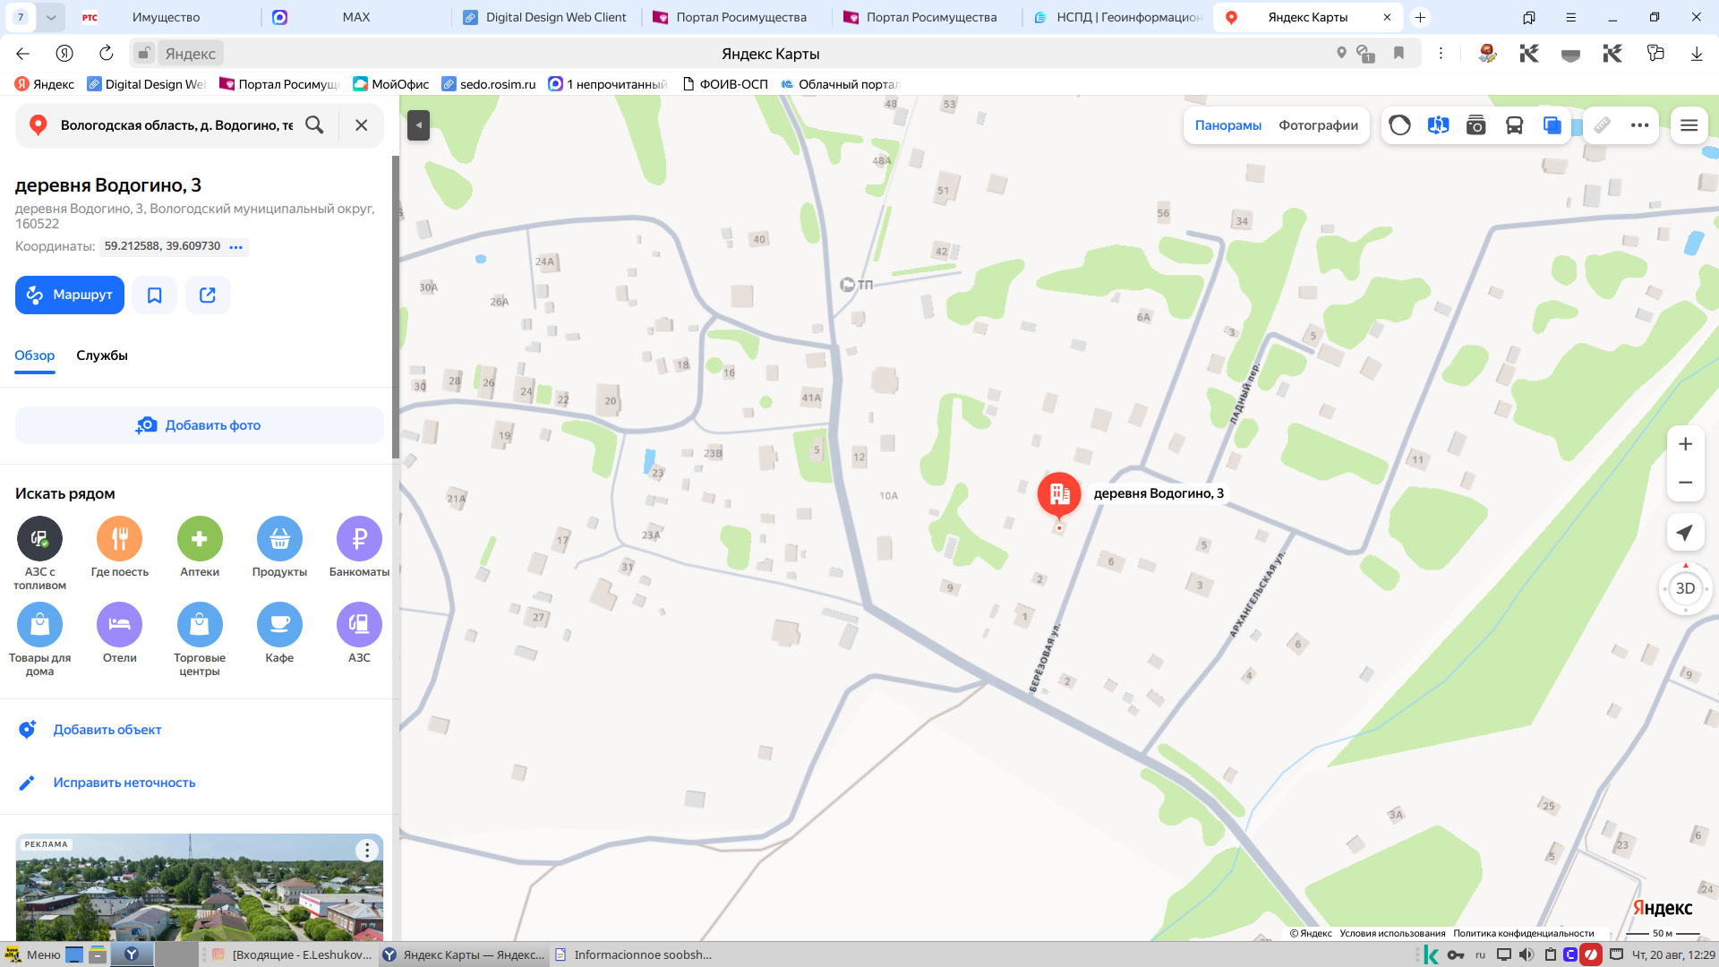1719x967 pixels.
Task: Click the my location arrow button
Action: click(1685, 533)
